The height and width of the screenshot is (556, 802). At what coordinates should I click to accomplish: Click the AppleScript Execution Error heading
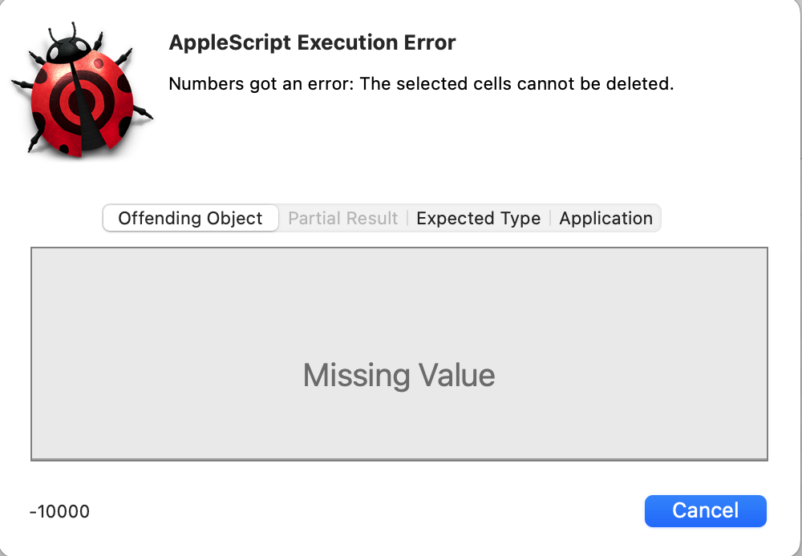pos(312,43)
